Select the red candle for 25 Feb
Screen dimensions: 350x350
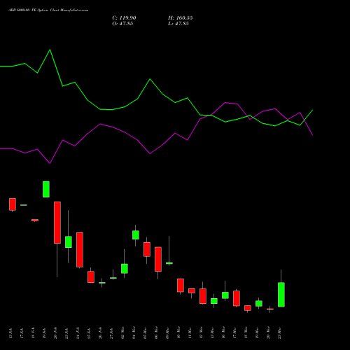tap(91, 277)
